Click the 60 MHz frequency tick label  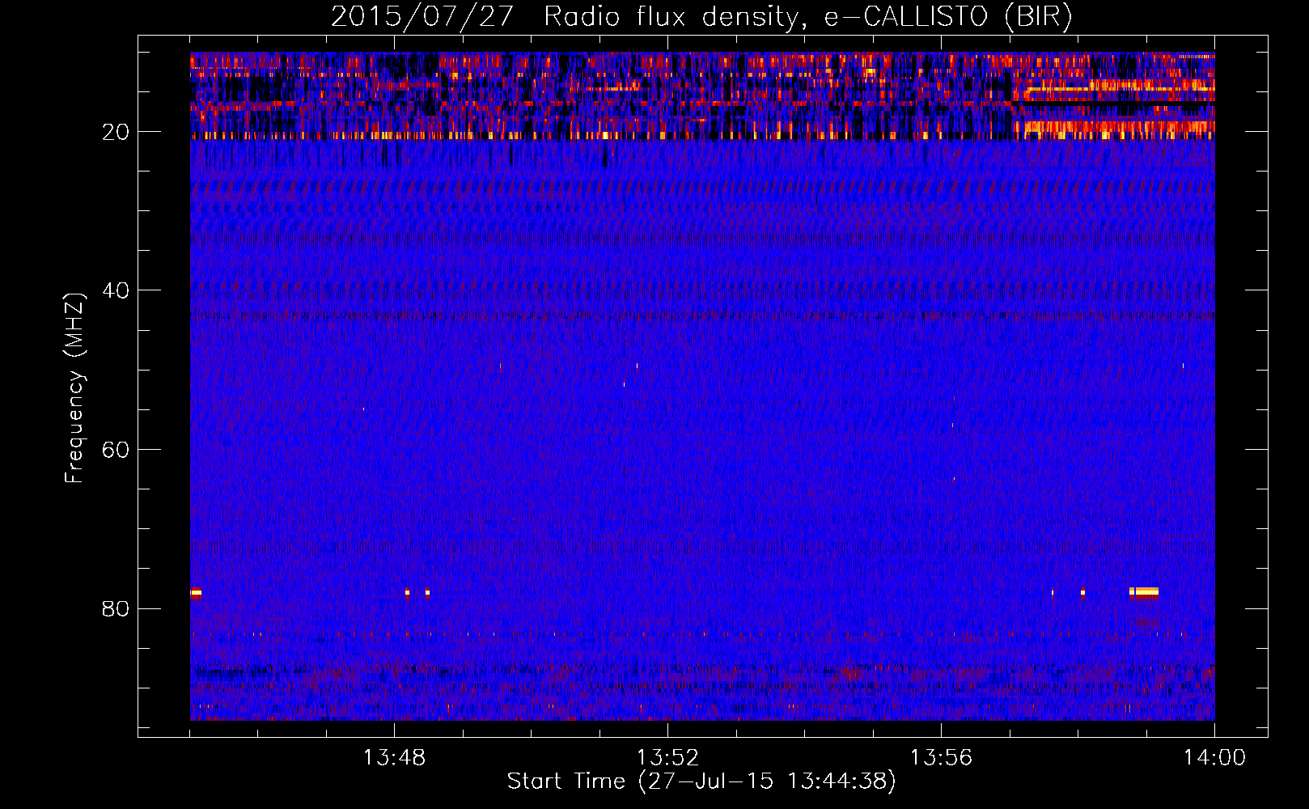116,450
